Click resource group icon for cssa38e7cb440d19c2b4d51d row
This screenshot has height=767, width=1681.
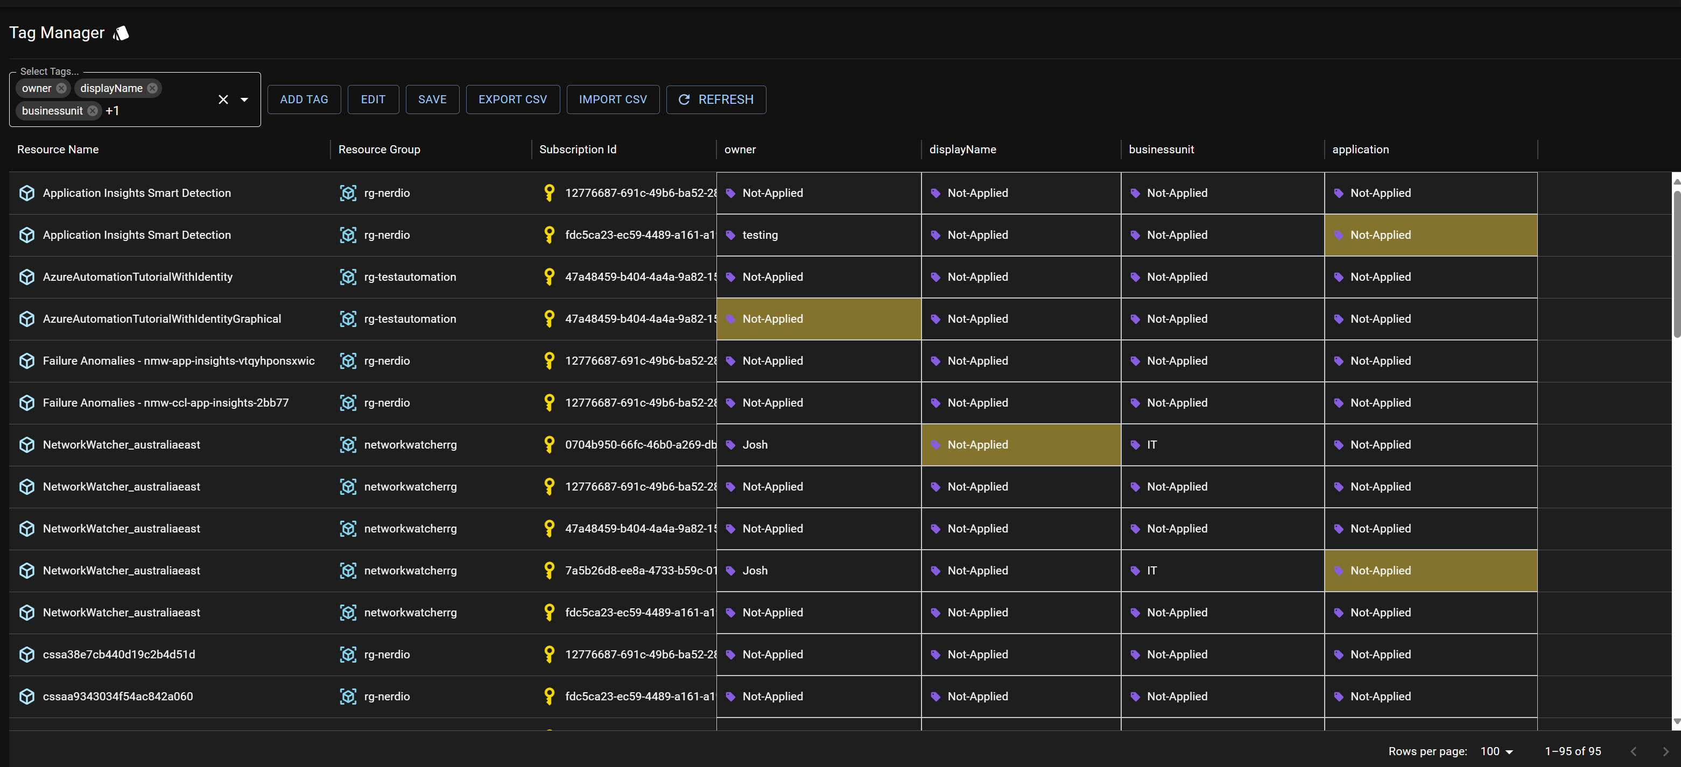(x=348, y=655)
